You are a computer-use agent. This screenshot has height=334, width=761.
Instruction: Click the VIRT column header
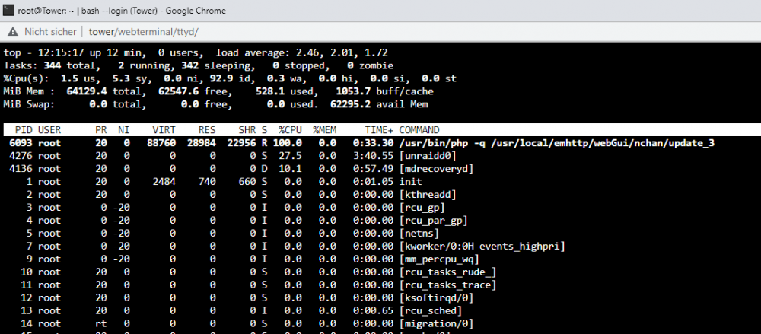click(164, 129)
